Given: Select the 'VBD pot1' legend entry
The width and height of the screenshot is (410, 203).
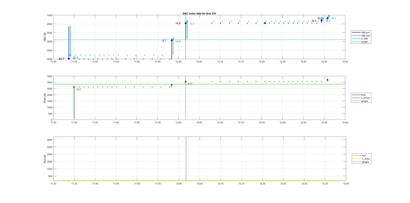Looking at the screenshot, I should [361, 33].
